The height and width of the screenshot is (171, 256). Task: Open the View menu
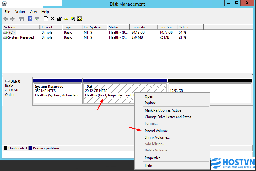[33, 12]
